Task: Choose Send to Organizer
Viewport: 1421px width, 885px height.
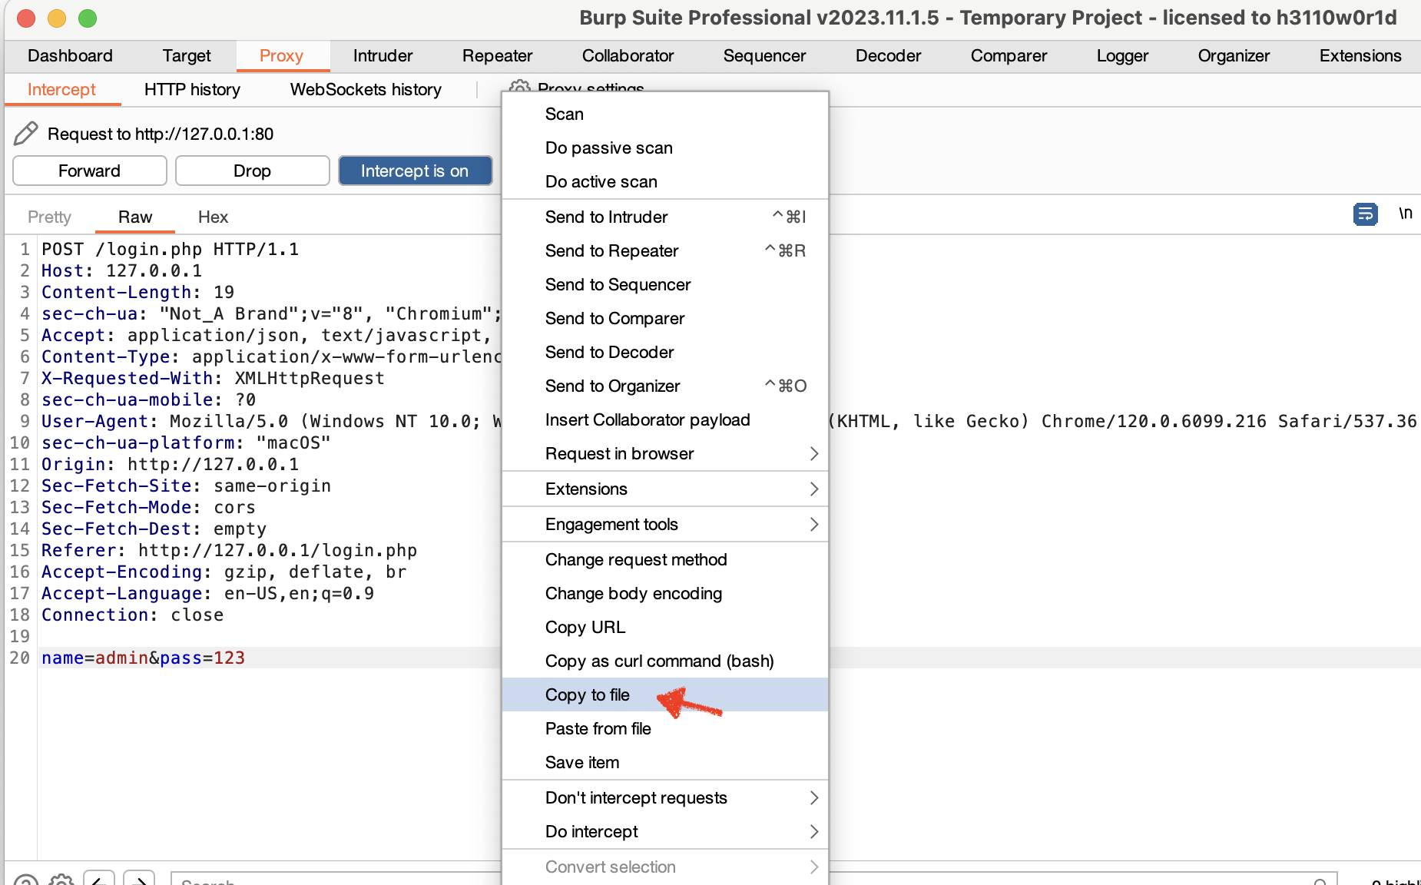Action: (665, 386)
